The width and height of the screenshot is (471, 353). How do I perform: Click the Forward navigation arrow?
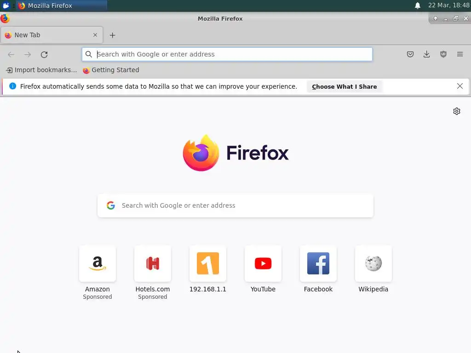pos(28,54)
